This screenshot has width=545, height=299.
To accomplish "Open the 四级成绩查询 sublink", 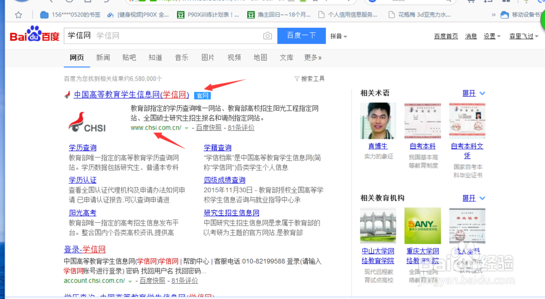I will tap(225, 180).
